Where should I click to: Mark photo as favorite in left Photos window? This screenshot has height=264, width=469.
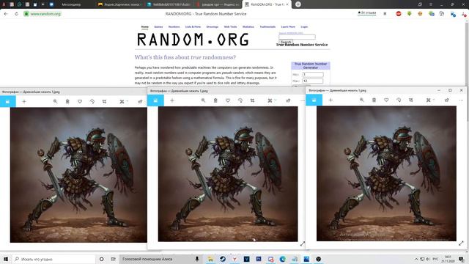pyautogui.click(x=80, y=101)
